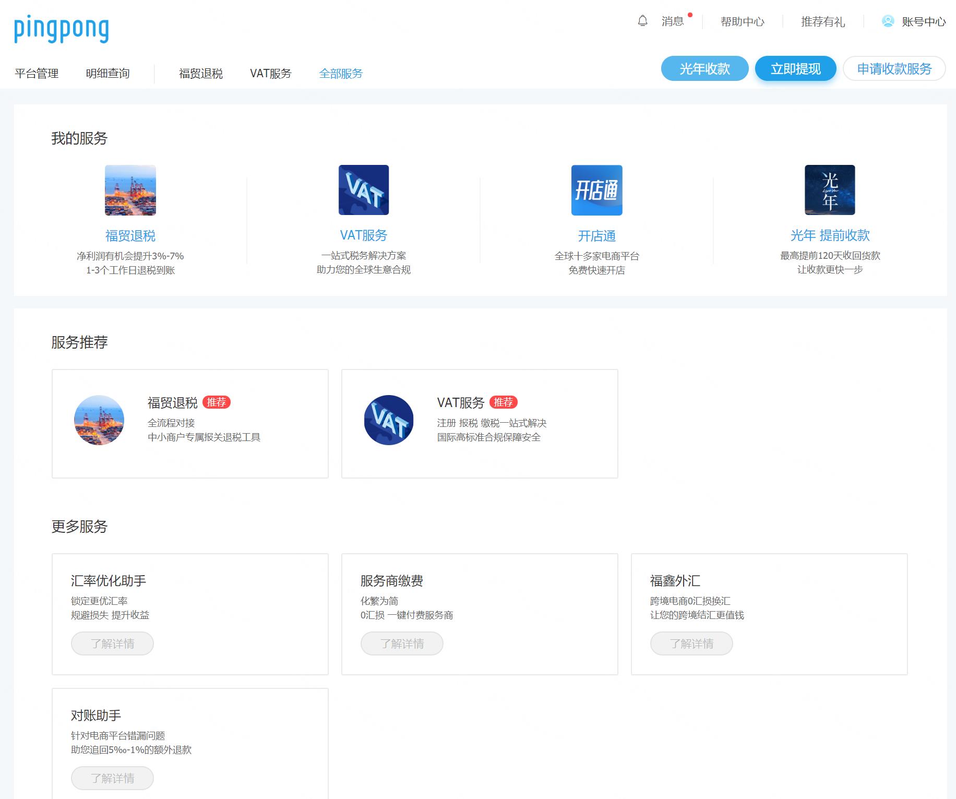Click 了解详情 under 汇率优化助手
The height and width of the screenshot is (799, 956).
pos(112,643)
